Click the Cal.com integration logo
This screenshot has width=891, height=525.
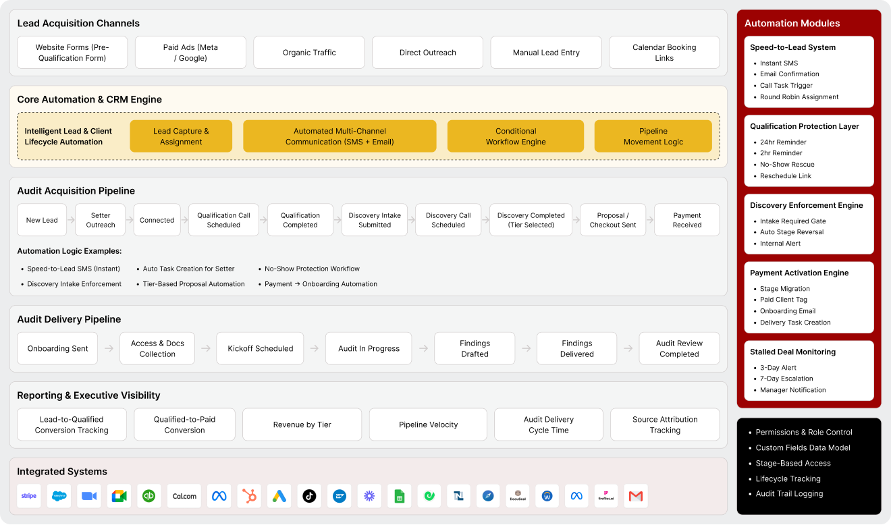tap(184, 496)
